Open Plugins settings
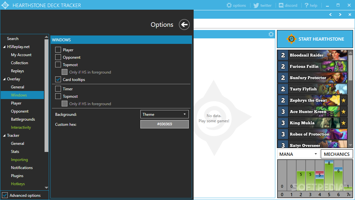 (17, 176)
